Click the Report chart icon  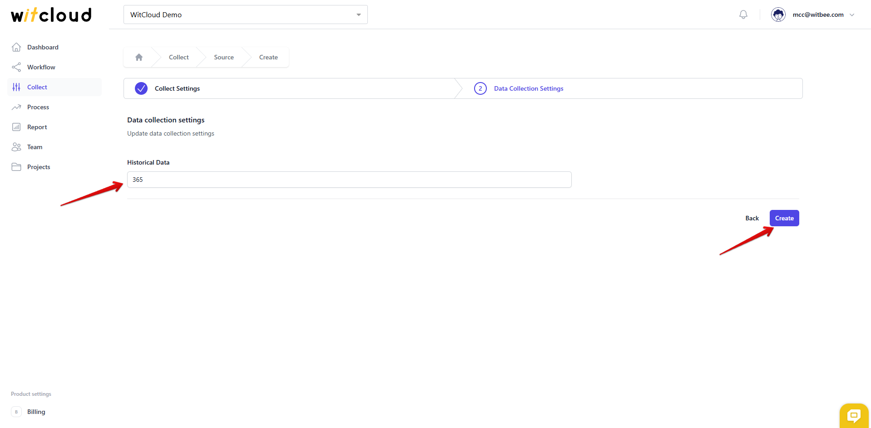click(16, 127)
